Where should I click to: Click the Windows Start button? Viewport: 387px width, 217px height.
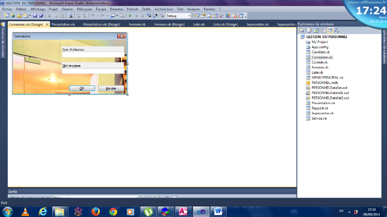8,212
